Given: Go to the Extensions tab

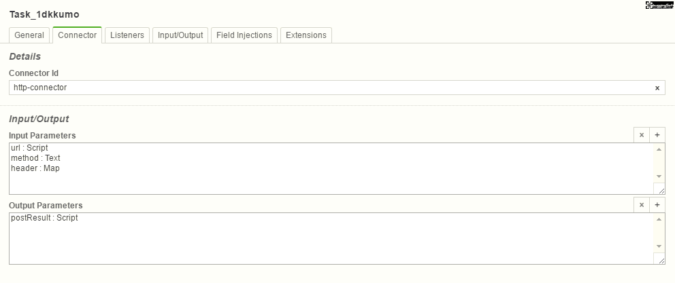Looking at the screenshot, I should 306,35.
